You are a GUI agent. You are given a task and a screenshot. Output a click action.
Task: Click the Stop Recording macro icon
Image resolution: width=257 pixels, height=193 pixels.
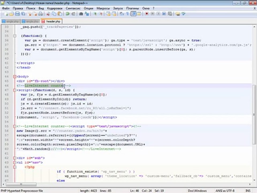click(152, 14)
